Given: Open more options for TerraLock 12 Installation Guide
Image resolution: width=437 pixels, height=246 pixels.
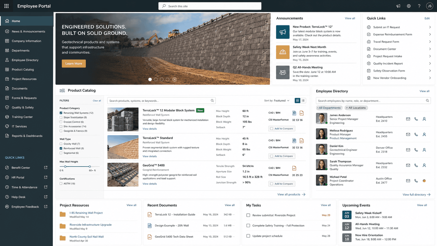Looking at the screenshot, I should point(234,214).
